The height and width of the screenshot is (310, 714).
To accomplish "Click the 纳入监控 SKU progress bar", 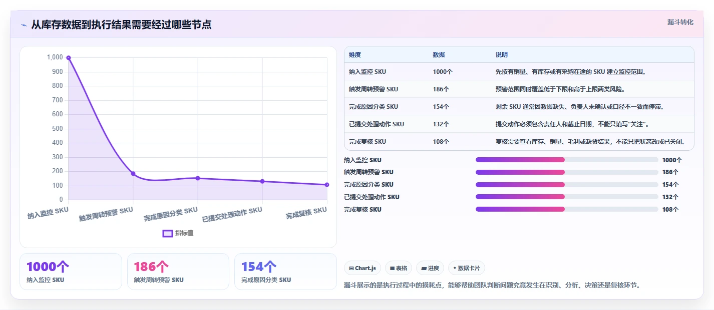I will coord(567,160).
